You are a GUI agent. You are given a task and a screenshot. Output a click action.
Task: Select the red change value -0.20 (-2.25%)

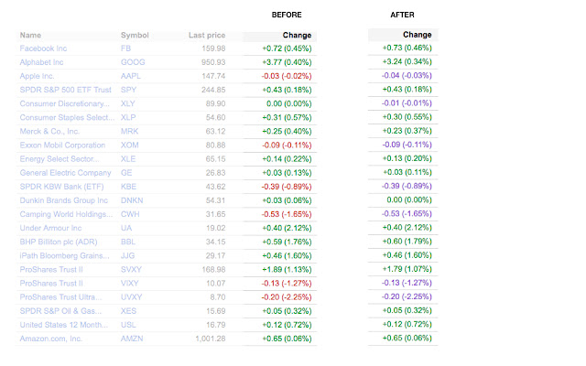click(287, 297)
